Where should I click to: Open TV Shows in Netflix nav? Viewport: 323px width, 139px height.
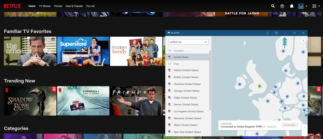point(45,6)
